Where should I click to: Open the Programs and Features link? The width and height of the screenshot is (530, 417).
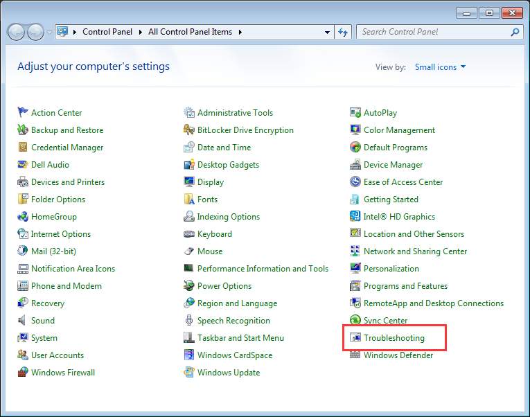click(405, 286)
